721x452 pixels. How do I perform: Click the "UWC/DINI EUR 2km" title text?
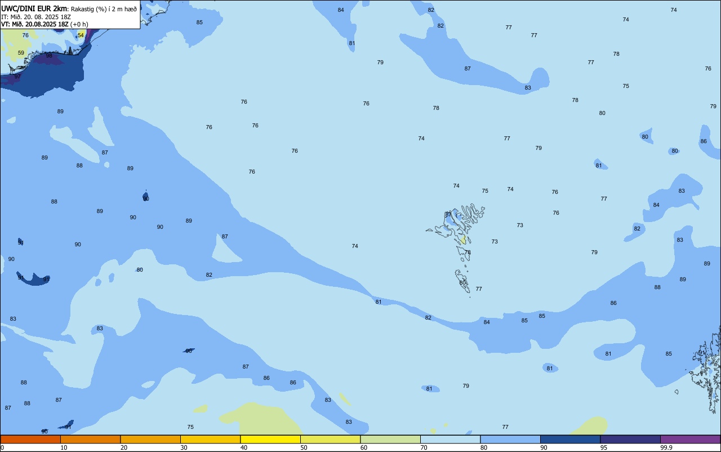pyautogui.click(x=34, y=8)
